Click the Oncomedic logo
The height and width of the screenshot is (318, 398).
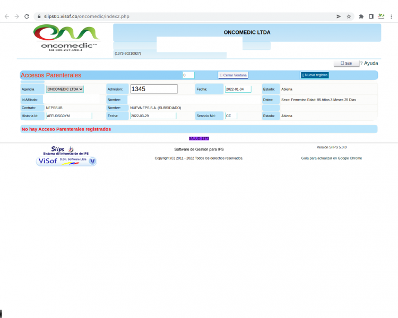(66, 38)
